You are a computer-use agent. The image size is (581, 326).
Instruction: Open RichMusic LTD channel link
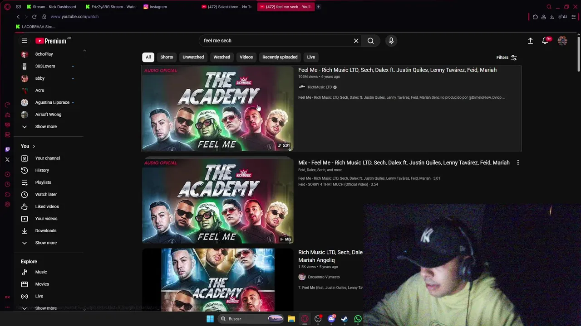click(320, 87)
